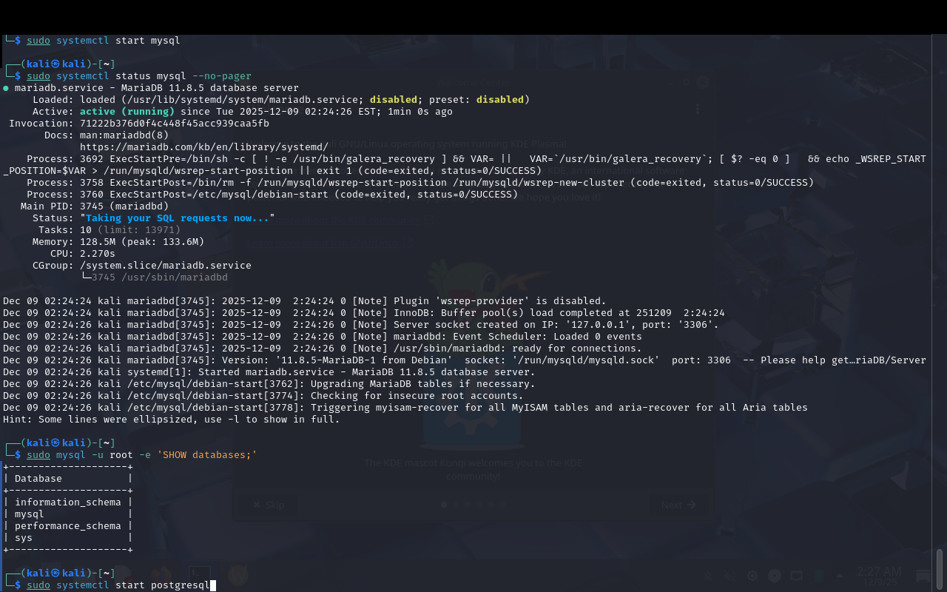Open the clock showing 2:27 AM

[879, 576]
